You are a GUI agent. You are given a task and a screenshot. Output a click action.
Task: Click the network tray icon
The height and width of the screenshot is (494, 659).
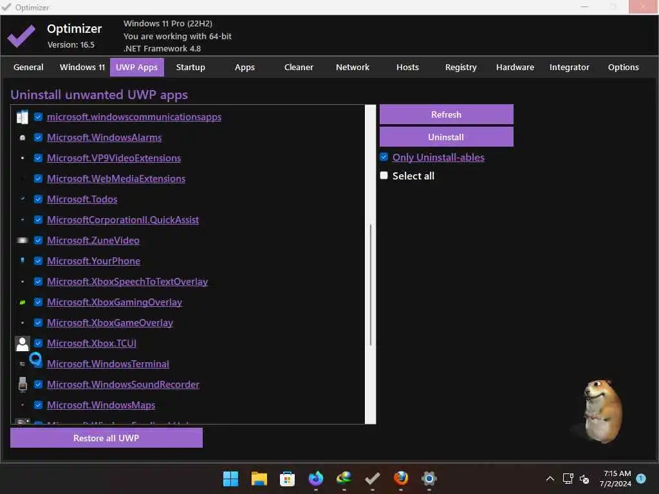point(568,479)
